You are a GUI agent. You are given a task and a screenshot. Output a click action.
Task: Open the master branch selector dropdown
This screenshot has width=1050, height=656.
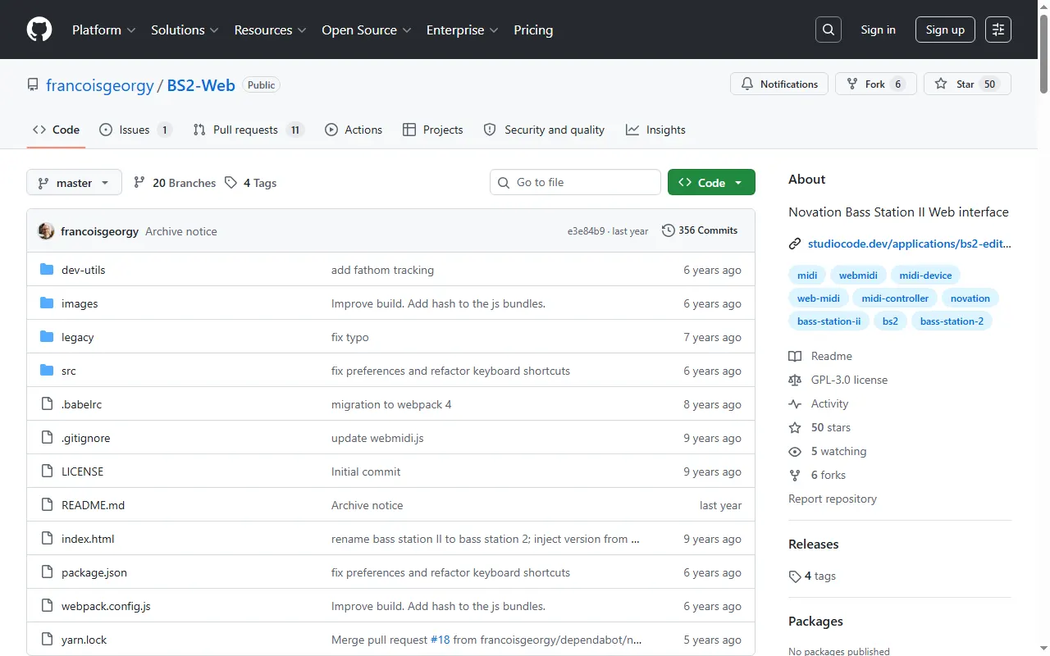coord(74,183)
